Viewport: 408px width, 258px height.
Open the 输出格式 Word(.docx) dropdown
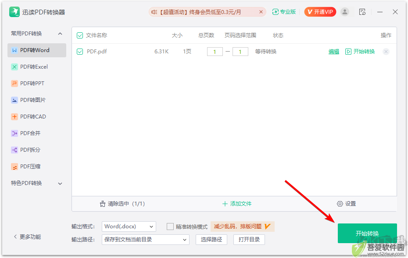[129, 227]
